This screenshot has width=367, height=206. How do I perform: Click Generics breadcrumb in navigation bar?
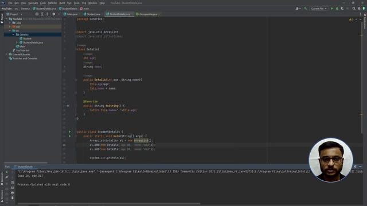[x=25, y=9]
